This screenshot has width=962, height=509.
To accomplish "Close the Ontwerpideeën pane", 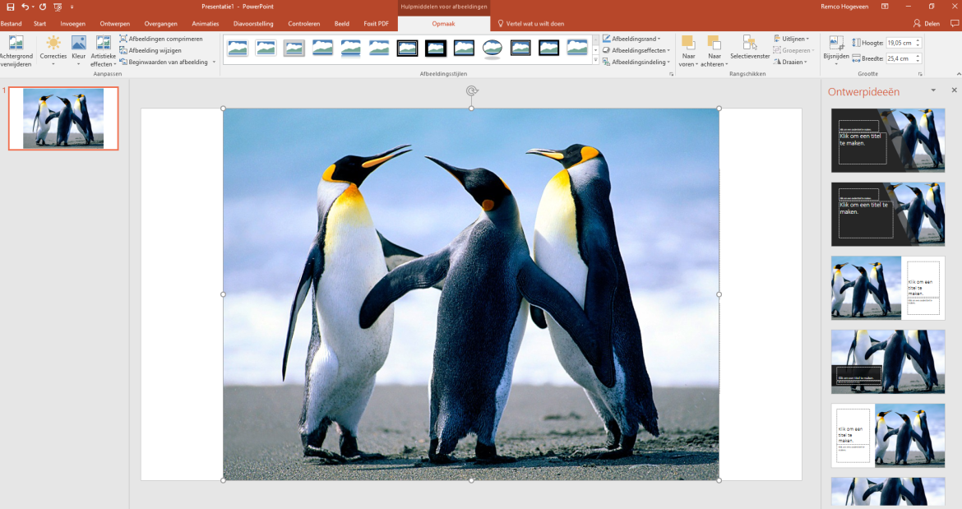I will 954,90.
